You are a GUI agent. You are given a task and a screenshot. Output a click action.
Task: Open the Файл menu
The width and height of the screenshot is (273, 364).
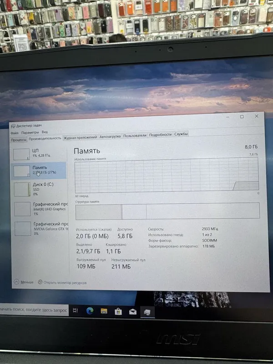tap(15, 133)
